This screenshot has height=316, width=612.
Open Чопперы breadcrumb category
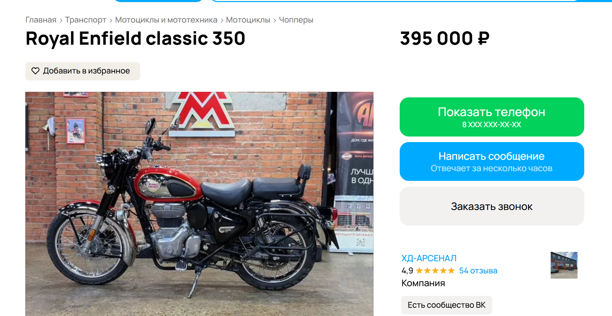point(296,20)
